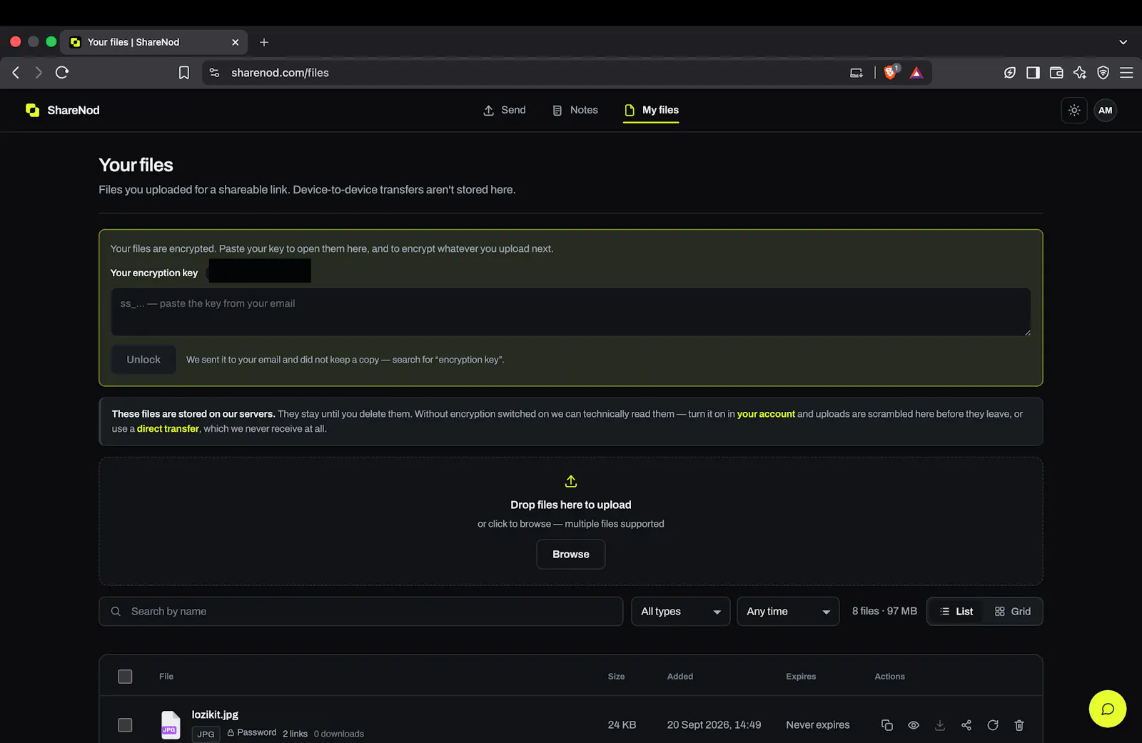Copy link for lozikit.jpg
1142x743 pixels.
(x=887, y=725)
